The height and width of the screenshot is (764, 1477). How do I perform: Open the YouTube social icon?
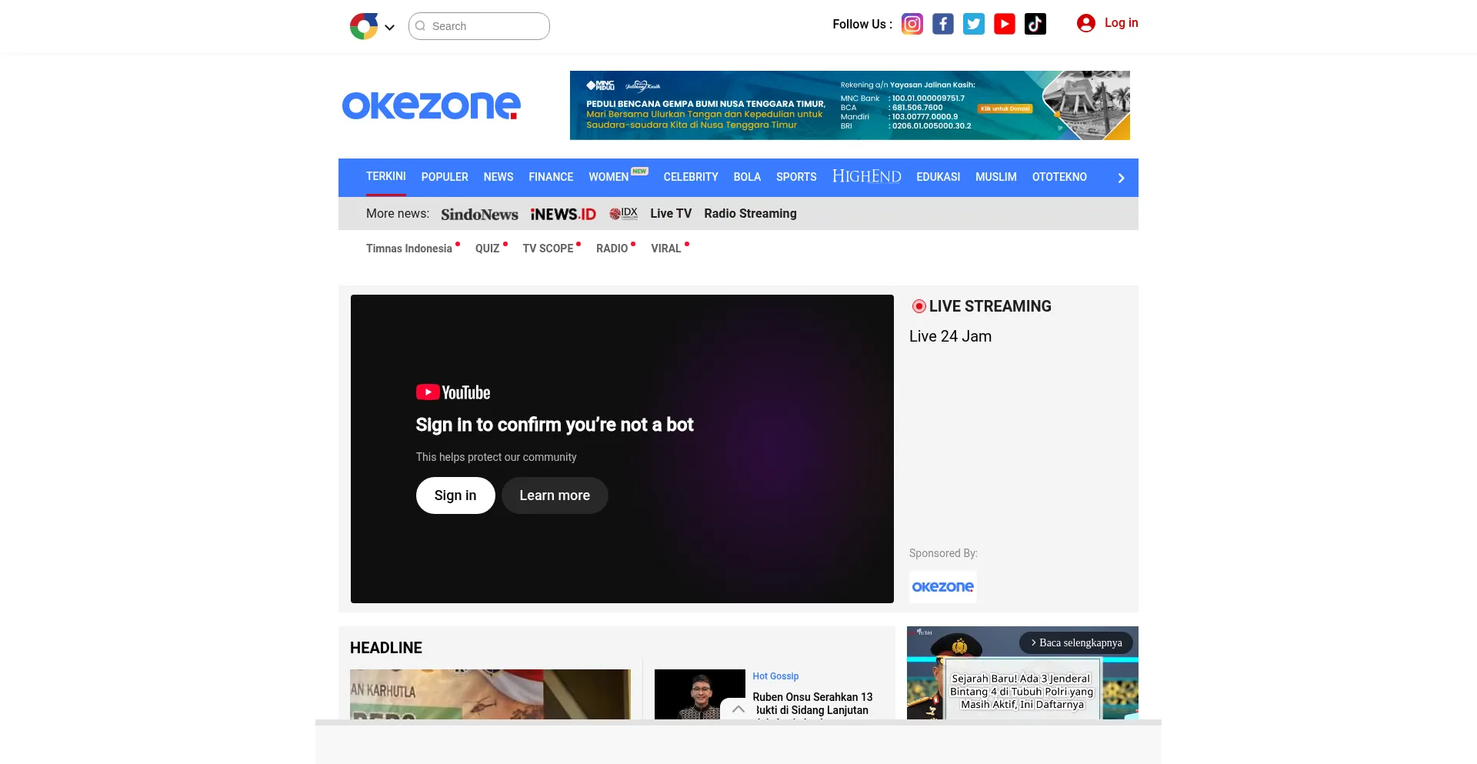coord(1005,24)
